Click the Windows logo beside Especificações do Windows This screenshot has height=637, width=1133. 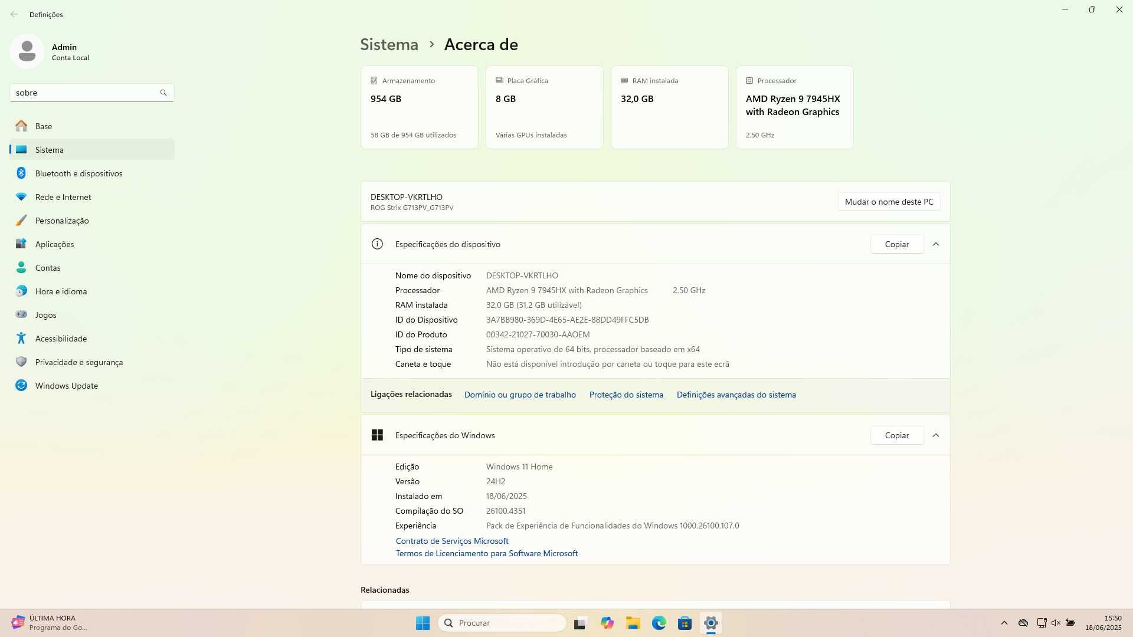[x=377, y=435]
